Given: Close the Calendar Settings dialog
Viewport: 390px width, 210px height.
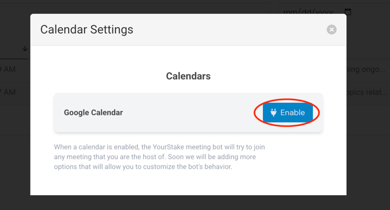Looking at the screenshot, I should point(332,29).
